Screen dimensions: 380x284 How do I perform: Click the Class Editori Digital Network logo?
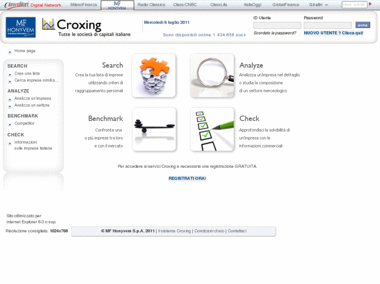(33, 5)
